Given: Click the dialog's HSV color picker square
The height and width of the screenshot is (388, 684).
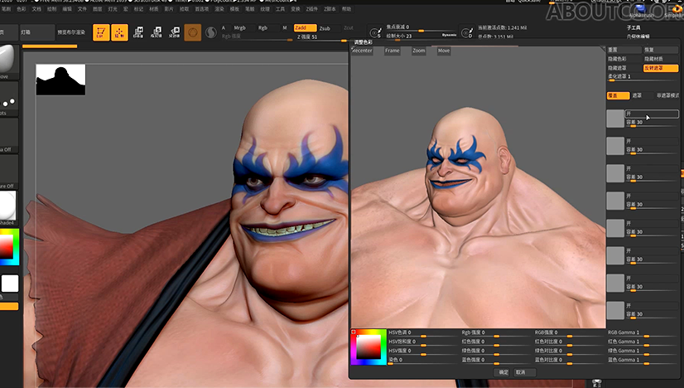Looking at the screenshot, I should 369,347.
